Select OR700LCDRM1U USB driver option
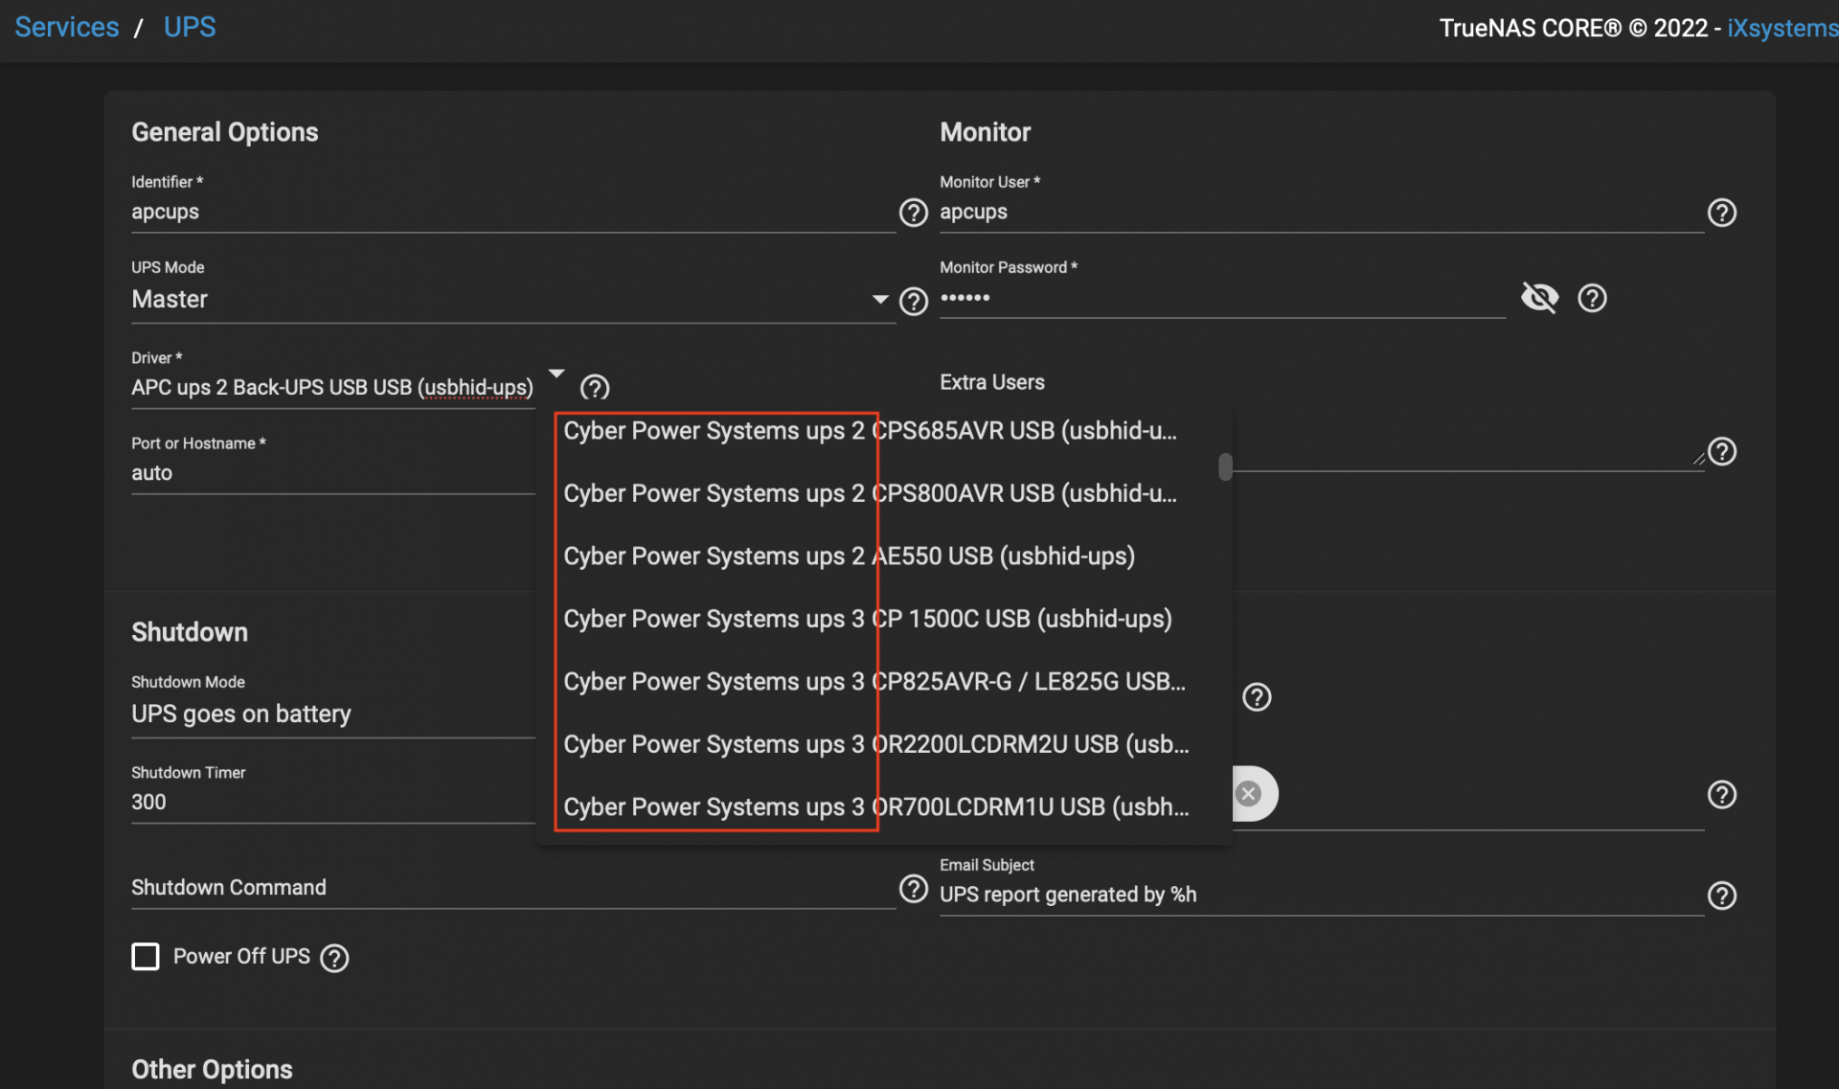The image size is (1839, 1089). pyautogui.click(x=882, y=808)
